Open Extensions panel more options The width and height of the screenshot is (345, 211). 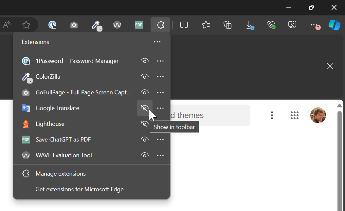click(x=157, y=42)
